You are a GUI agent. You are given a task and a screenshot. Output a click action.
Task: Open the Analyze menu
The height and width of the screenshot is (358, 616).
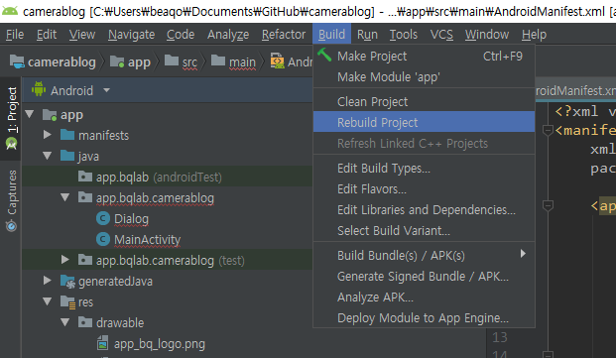tap(228, 35)
